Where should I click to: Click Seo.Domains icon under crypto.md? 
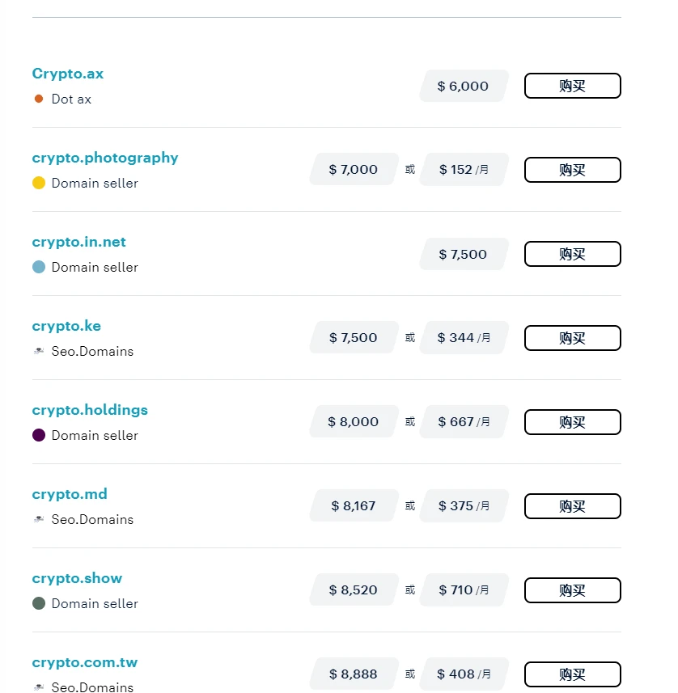point(39,519)
